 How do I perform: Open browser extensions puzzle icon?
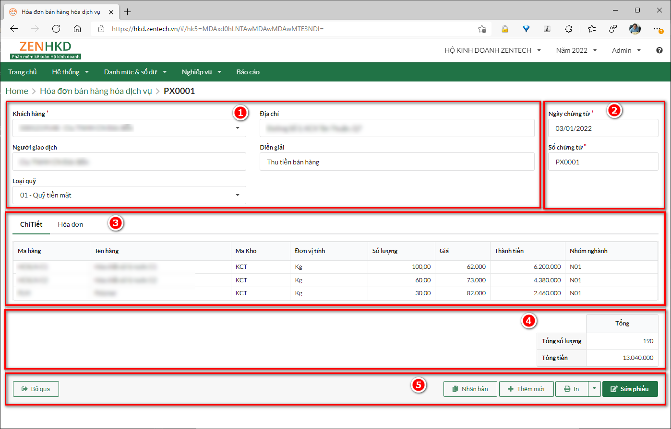(568, 29)
